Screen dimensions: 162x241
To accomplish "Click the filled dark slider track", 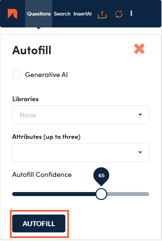I will pos(54,194).
